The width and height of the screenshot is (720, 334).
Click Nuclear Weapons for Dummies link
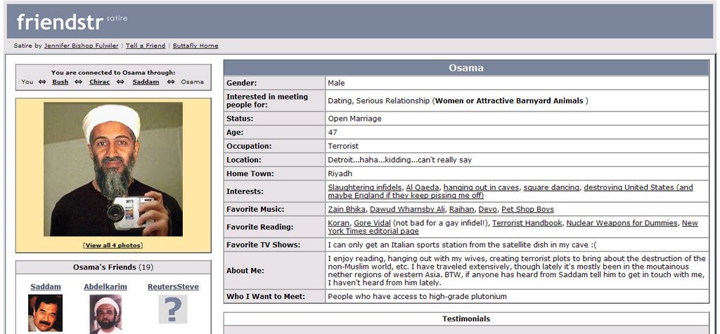[x=622, y=223]
